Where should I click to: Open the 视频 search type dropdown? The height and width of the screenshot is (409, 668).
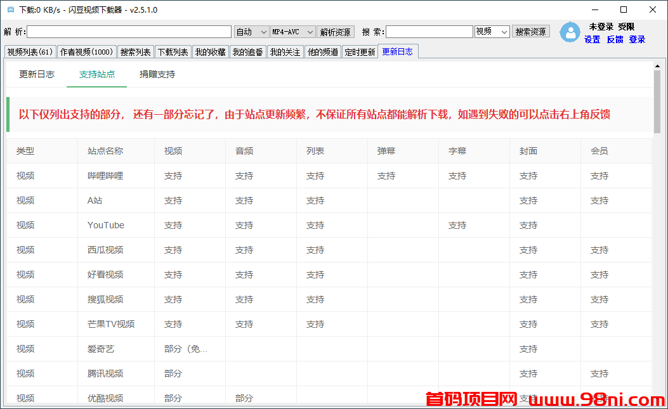pyautogui.click(x=492, y=32)
